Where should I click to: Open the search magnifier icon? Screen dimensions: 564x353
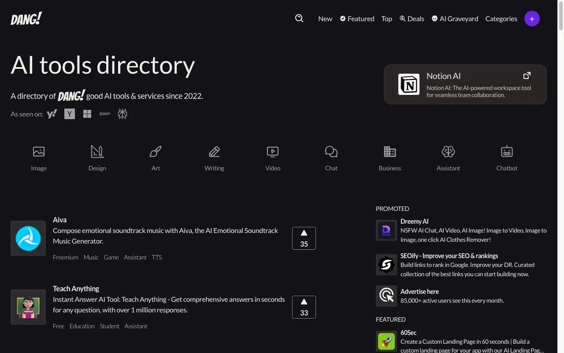click(299, 18)
